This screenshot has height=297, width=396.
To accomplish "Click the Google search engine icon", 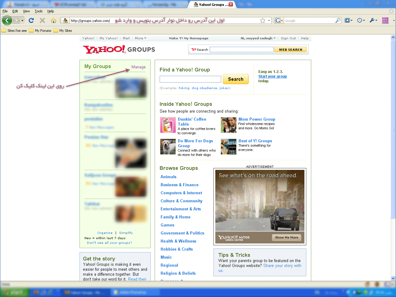I will pyautogui.click(x=278, y=20).
